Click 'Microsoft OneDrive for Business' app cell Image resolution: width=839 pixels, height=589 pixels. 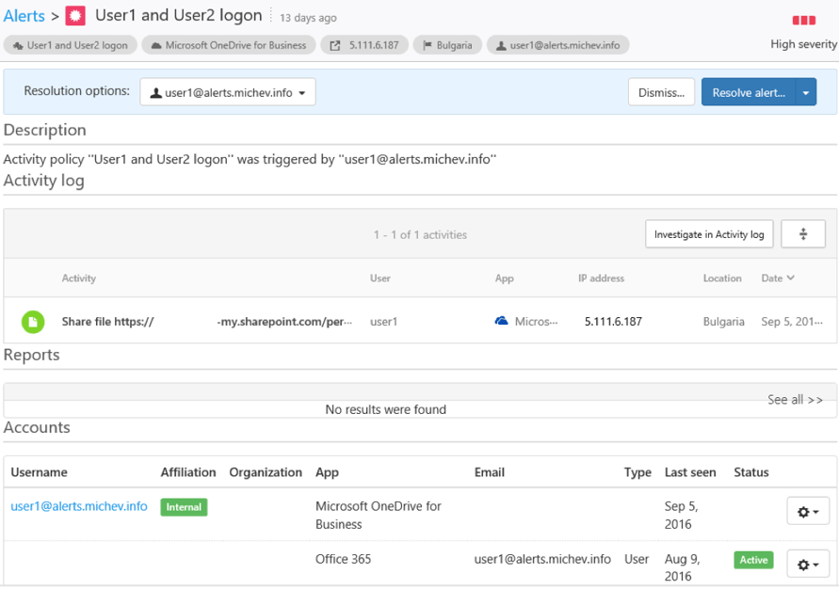point(379,515)
